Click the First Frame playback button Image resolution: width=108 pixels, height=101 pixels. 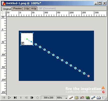[x=4, y=98]
